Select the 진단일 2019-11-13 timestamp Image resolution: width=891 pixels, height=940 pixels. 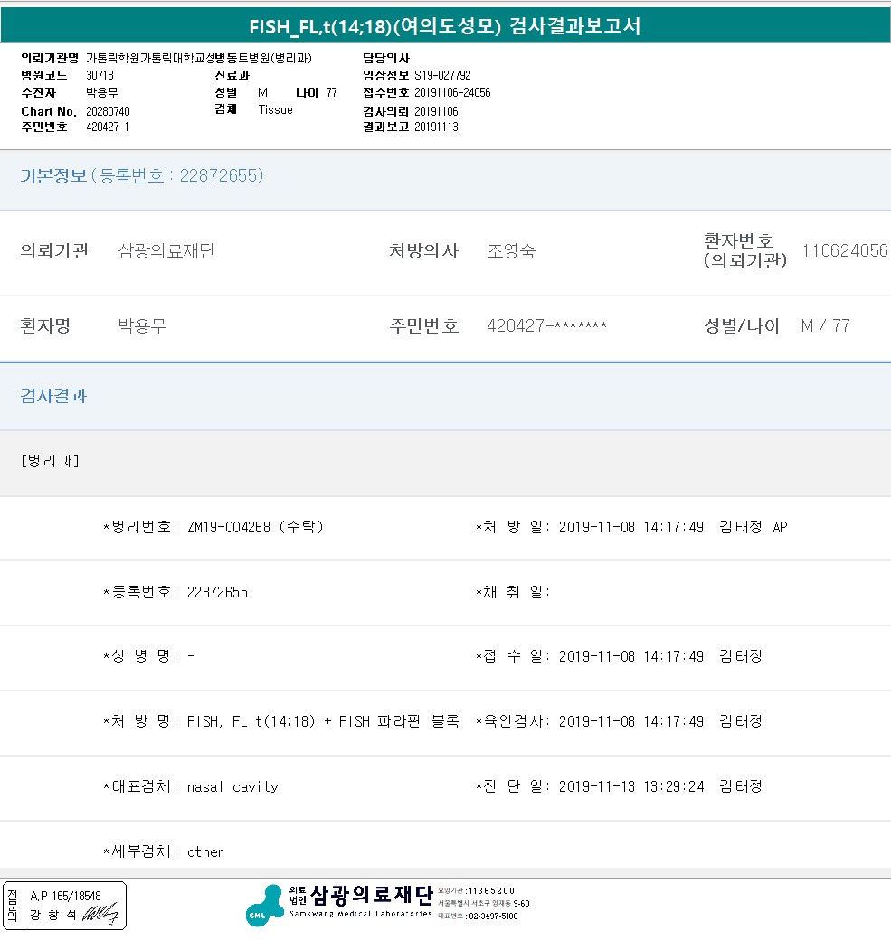click(631, 786)
